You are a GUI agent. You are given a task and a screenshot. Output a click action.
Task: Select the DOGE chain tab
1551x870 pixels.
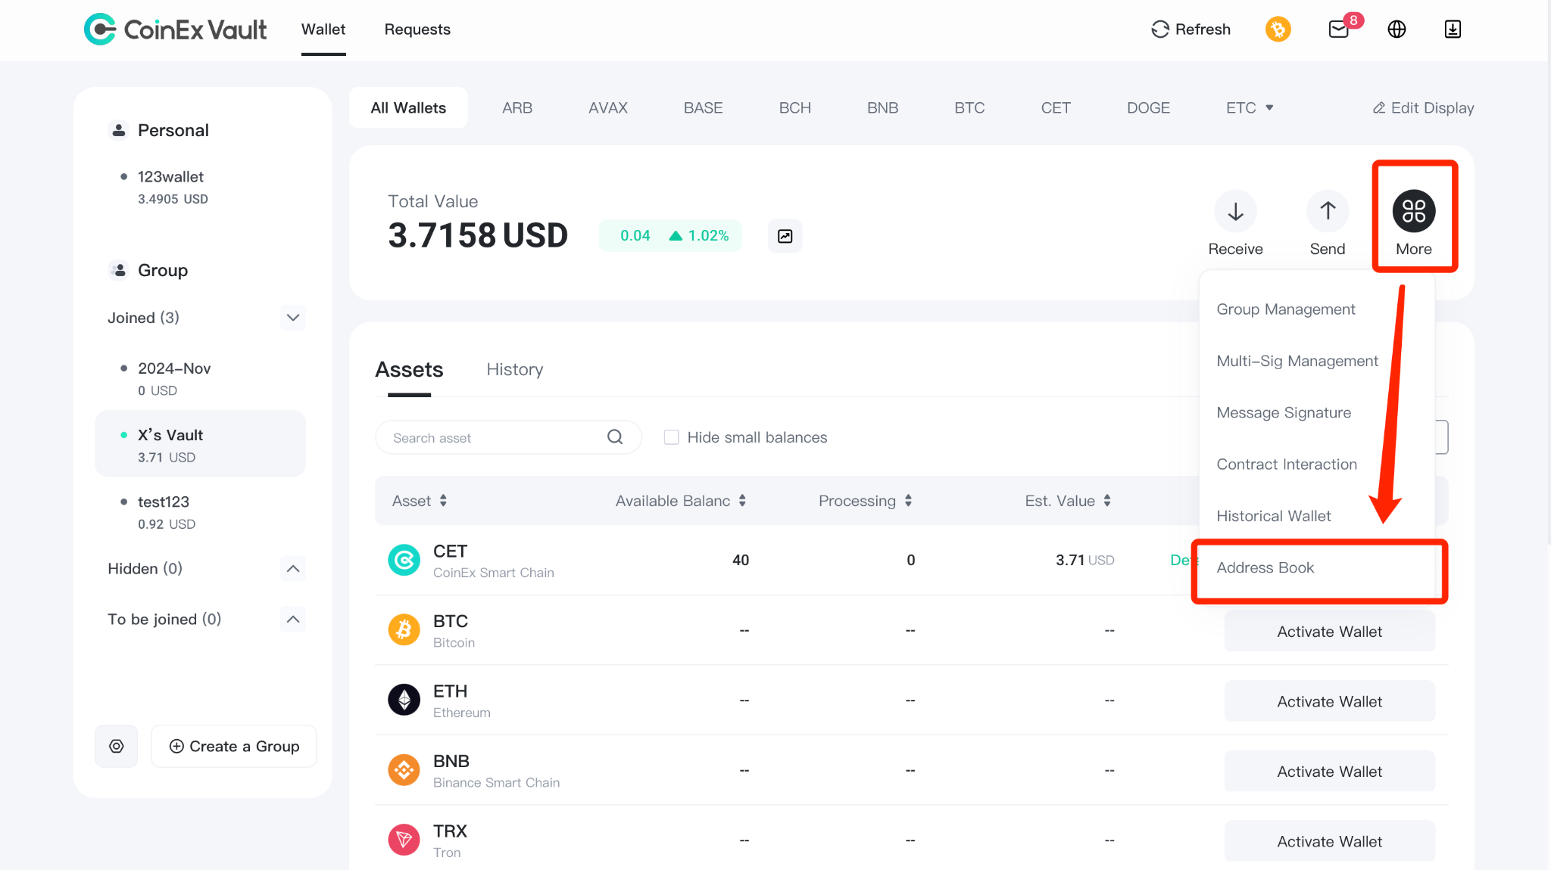[x=1148, y=108]
